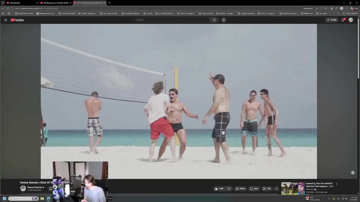Show hidden system tray icons
The width and height of the screenshot is (360, 202).
tap(329, 199)
